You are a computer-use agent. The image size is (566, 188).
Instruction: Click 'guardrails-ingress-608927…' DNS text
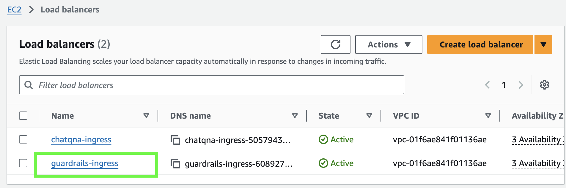tap(239, 163)
